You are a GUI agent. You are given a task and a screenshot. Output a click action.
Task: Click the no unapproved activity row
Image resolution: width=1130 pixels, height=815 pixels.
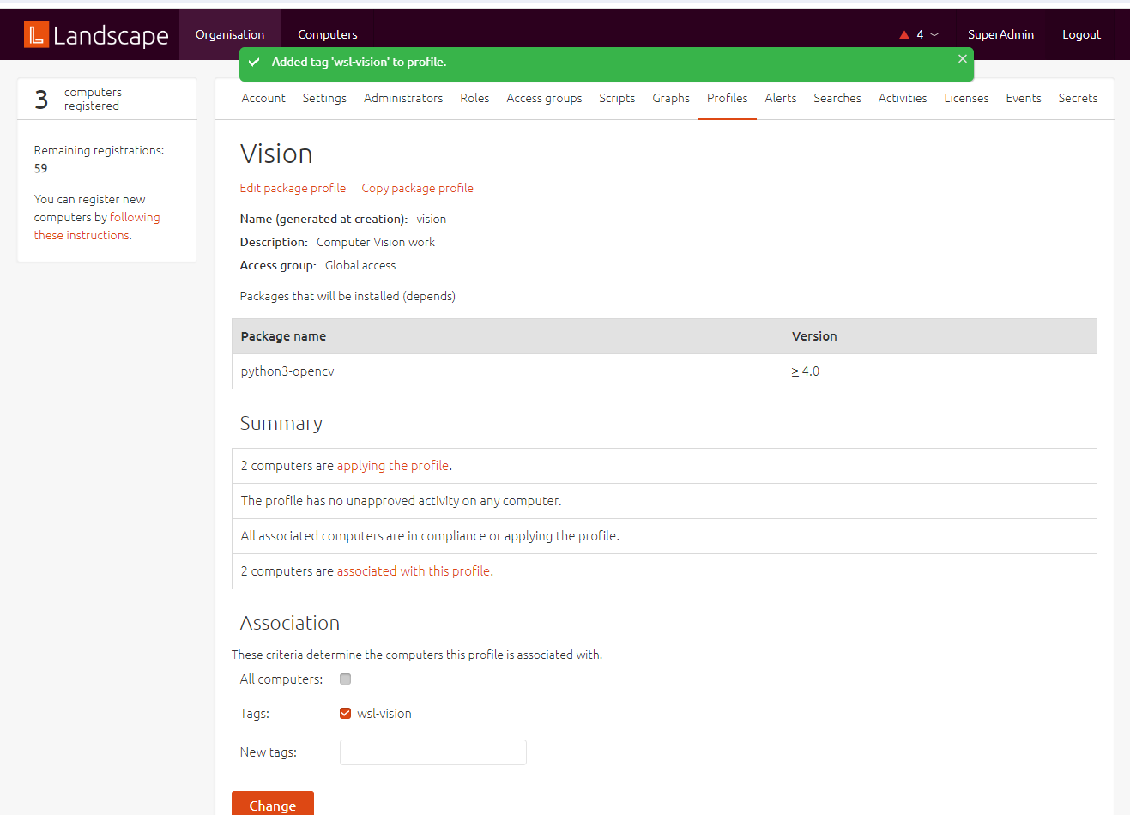pos(664,501)
